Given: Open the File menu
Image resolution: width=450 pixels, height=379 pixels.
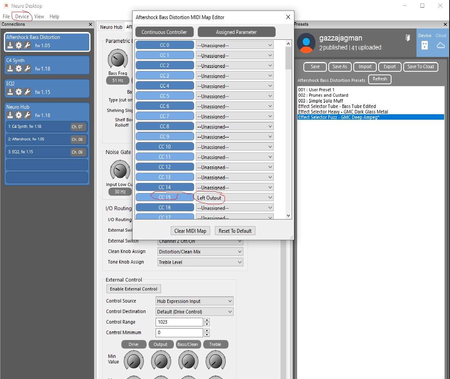Looking at the screenshot, I should (6, 16).
